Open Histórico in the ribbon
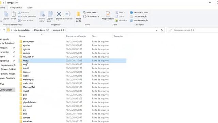The height and width of the screenshot is (123, 218). pyautogui.click(x=121, y=20)
